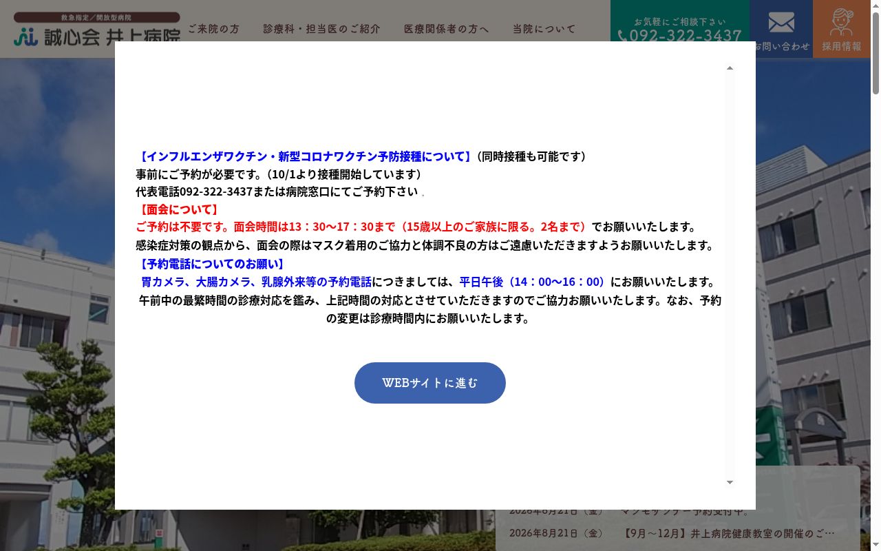881x551 pixels.
Task: Click the phone handset icon beside 092-322-3437
Action: click(x=622, y=36)
